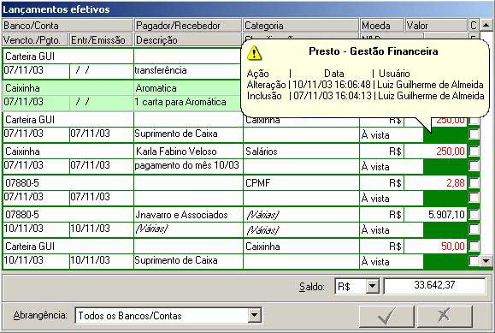Toggle the checkbox next to value 2,88
The height and width of the screenshot is (333, 495).
474,183
